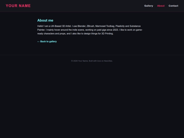Image resolution: width=184 pixels, height=138 pixels.
Task: Open the Gallery nav link
Action: [149, 6]
